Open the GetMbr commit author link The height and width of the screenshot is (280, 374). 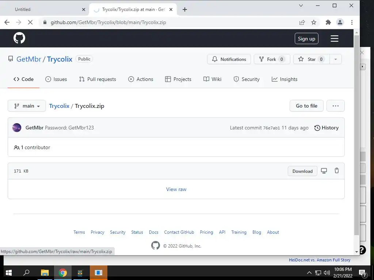34,128
